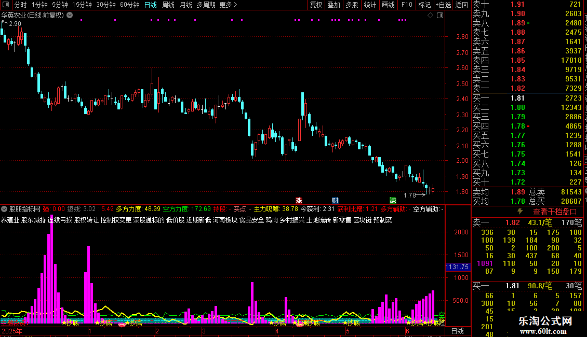Screen dimensions: 587x337
Task: Select the 15分钟 period
Action: click(x=82, y=5)
